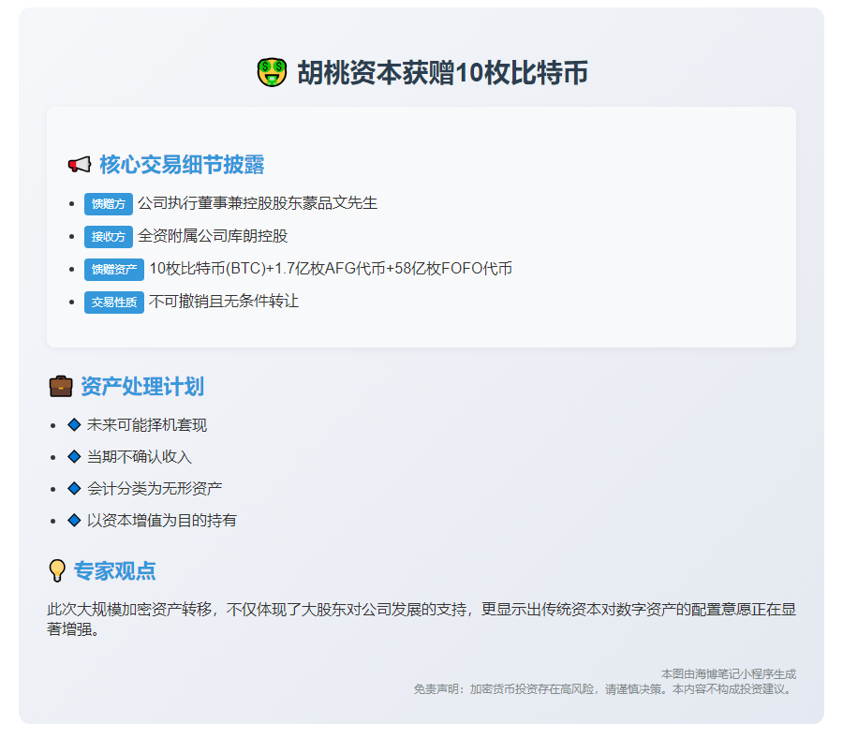Click the briefcase icon beside 资产处理计划
Screen dimensions: 843x753
click(x=61, y=387)
